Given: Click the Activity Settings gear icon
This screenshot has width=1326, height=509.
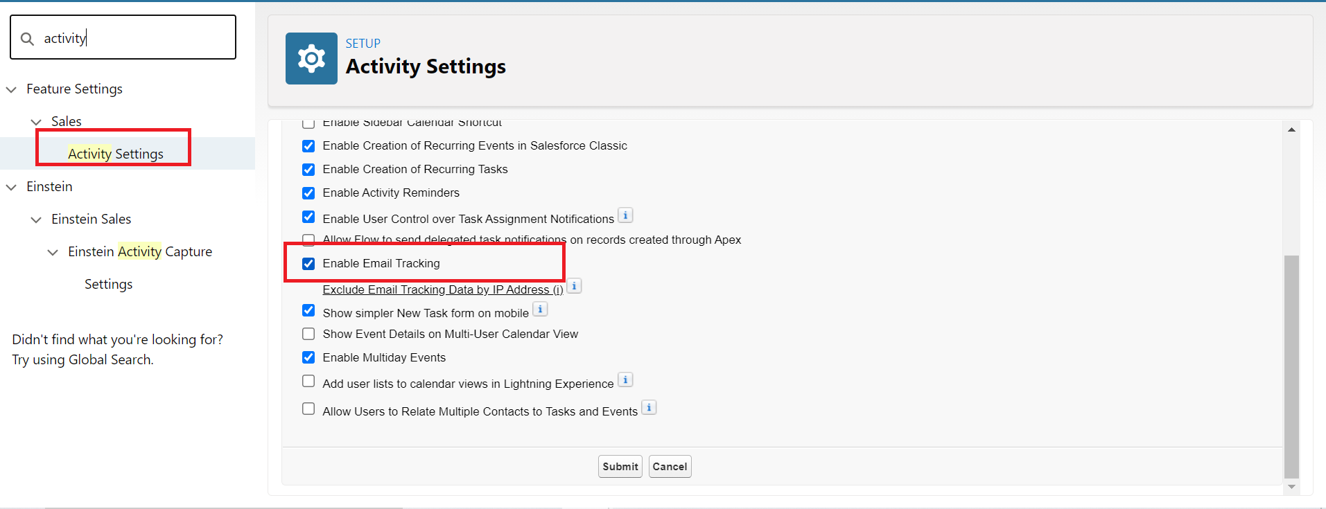Looking at the screenshot, I should (311, 58).
